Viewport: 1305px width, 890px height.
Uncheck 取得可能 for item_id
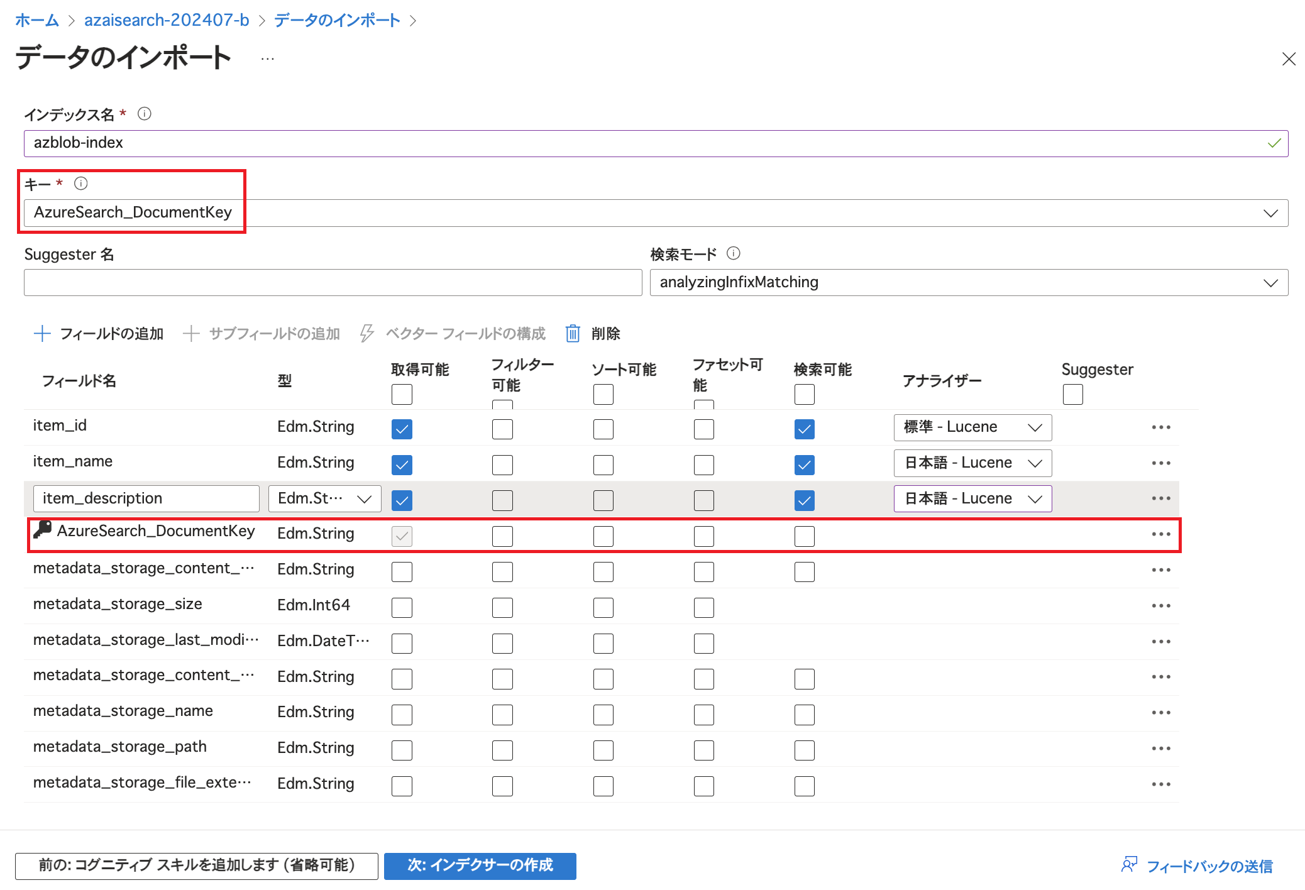point(402,429)
